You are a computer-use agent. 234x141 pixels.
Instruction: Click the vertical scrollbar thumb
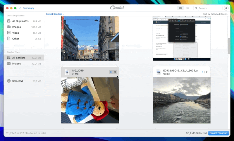229,46
